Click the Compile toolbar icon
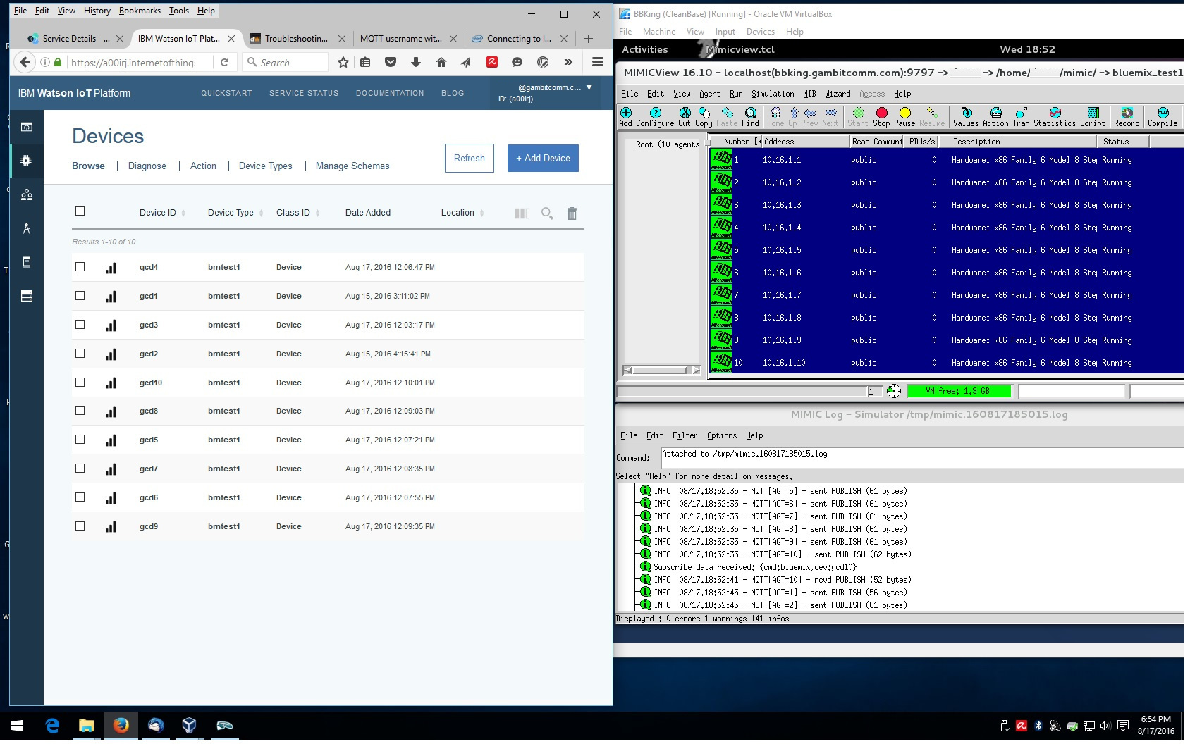1190x744 pixels. [x=1163, y=116]
